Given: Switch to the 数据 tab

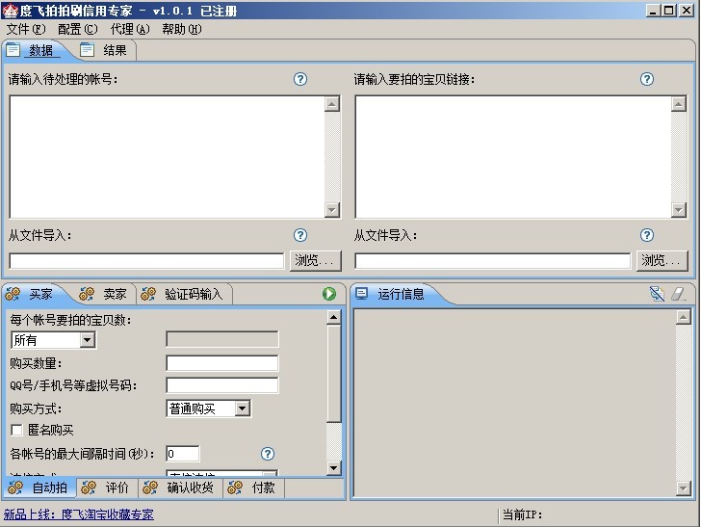Looking at the screenshot, I should (34, 50).
